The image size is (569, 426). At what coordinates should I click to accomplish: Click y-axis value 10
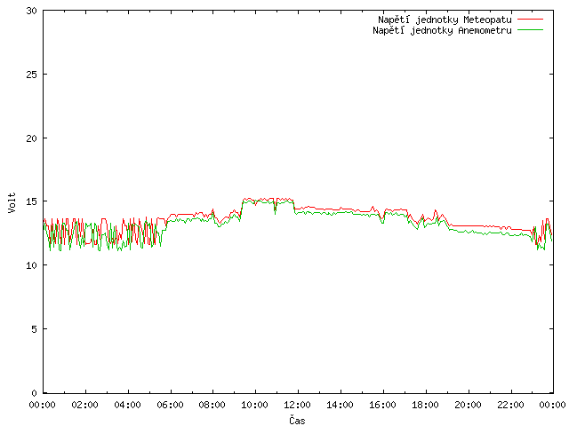coord(32,265)
